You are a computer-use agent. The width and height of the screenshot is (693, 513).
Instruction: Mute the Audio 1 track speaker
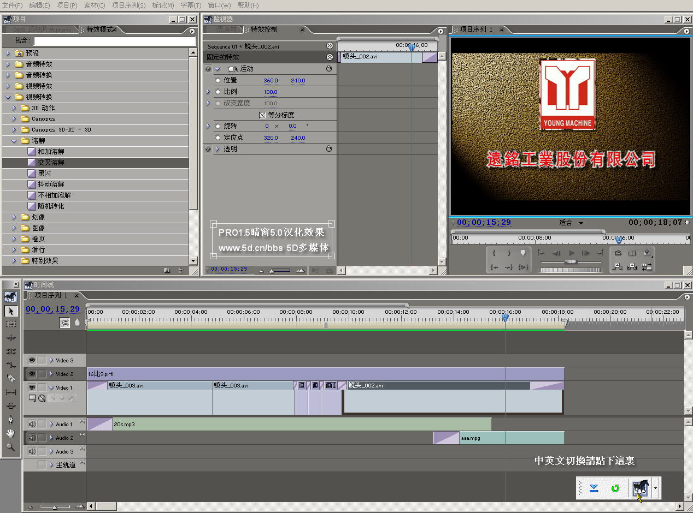click(x=32, y=424)
